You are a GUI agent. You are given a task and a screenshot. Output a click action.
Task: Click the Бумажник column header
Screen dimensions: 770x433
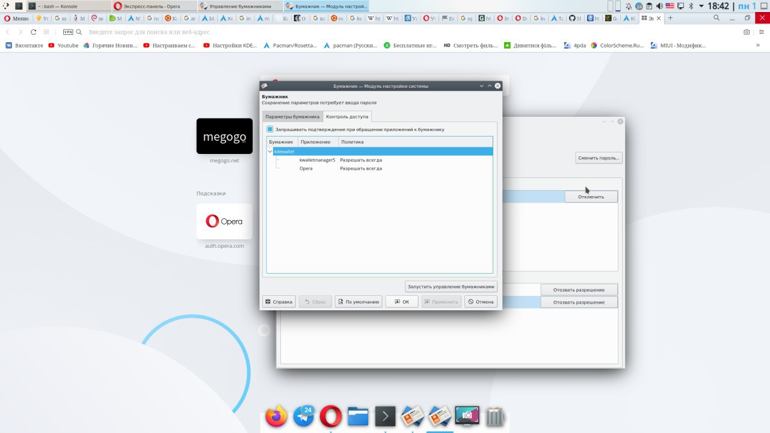click(x=282, y=142)
